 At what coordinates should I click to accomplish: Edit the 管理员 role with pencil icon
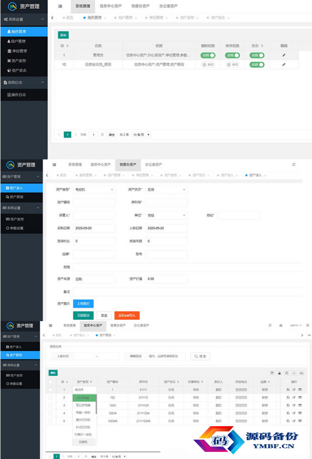[x=284, y=55]
